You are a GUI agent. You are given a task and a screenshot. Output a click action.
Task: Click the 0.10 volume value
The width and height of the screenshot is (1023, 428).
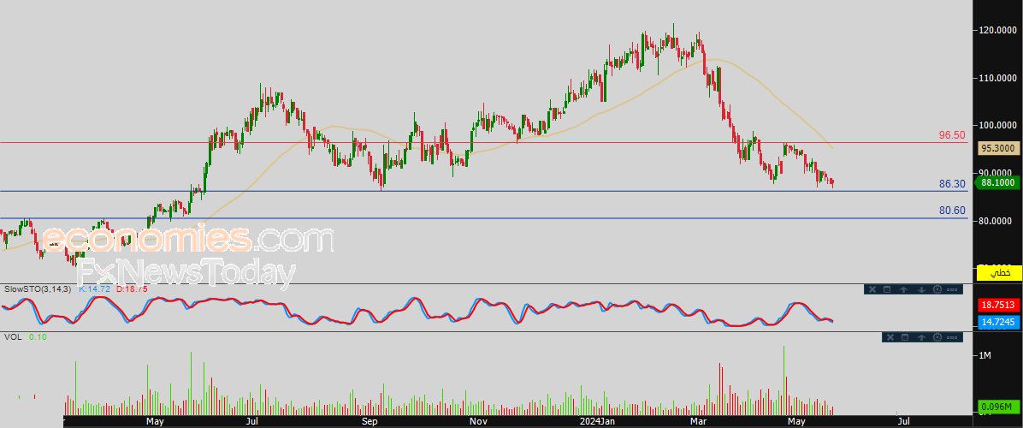point(38,336)
